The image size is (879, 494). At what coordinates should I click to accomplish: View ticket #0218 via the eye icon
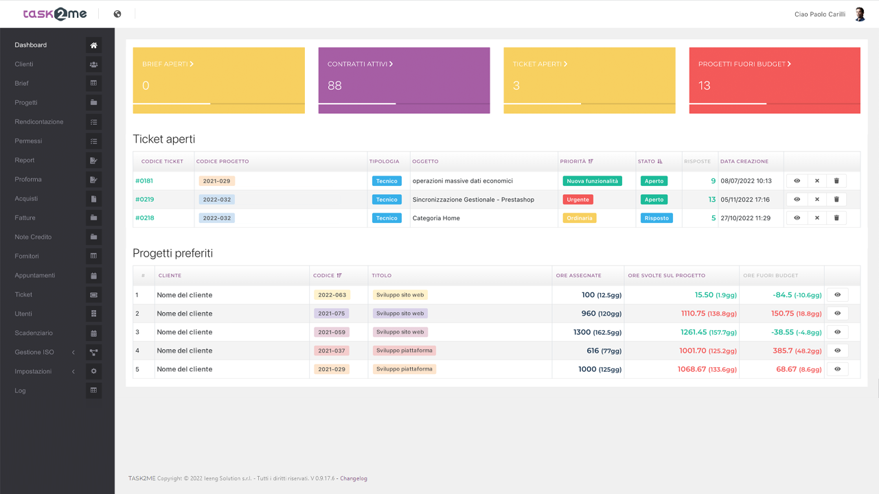pyautogui.click(x=797, y=218)
